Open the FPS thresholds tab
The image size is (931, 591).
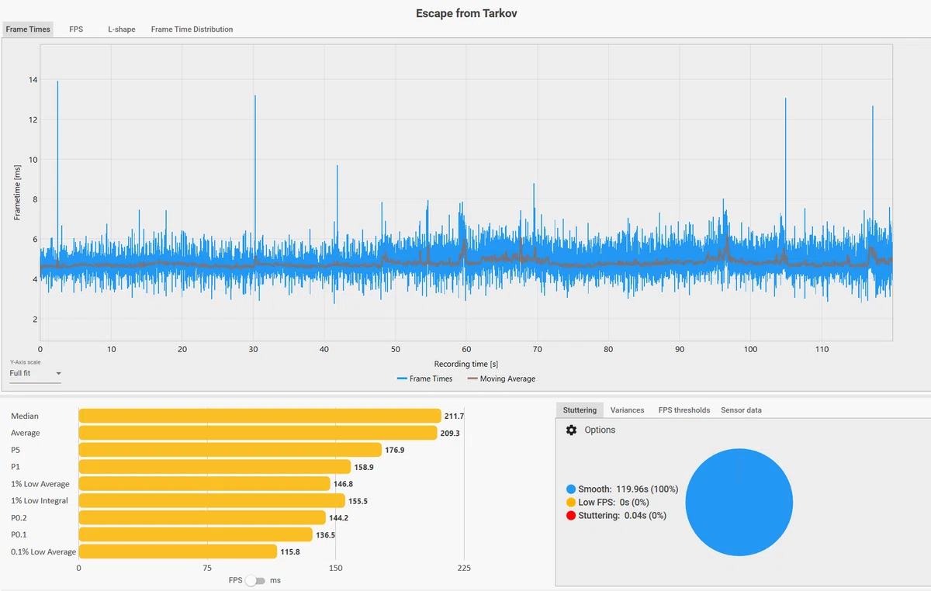(684, 410)
